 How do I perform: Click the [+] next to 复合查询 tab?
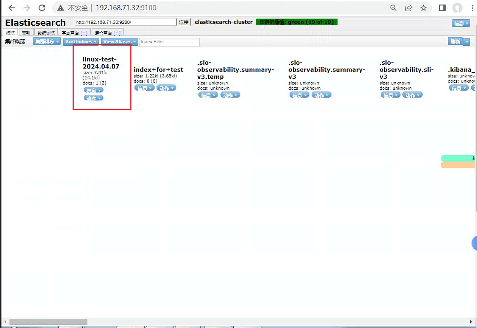click(x=117, y=33)
